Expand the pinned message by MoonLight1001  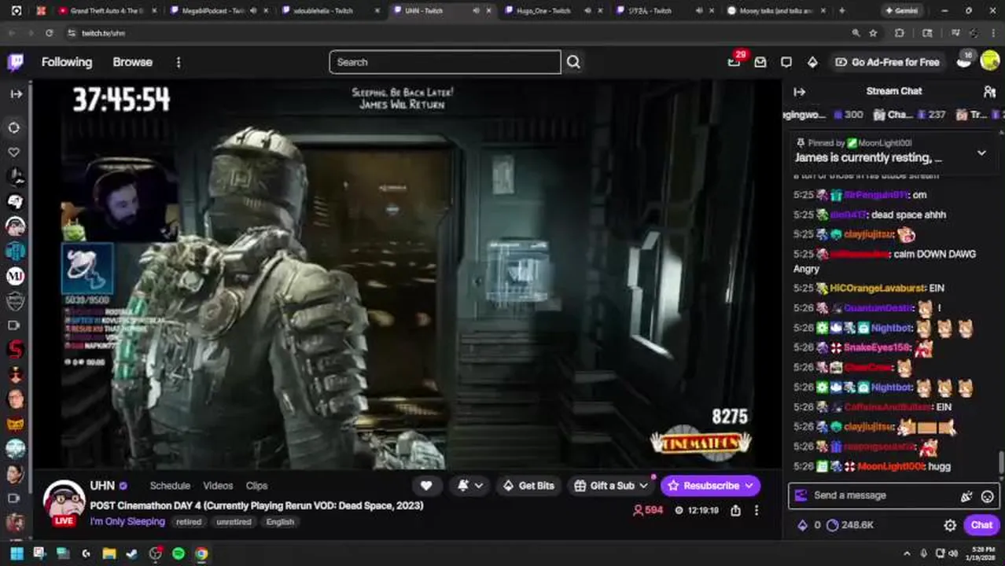(981, 153)
